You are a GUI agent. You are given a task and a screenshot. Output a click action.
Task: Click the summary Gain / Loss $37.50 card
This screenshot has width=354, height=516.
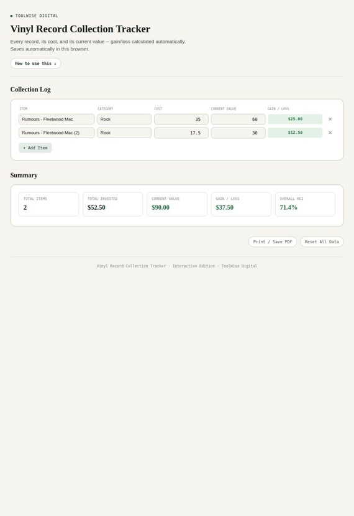pos(241,204)
